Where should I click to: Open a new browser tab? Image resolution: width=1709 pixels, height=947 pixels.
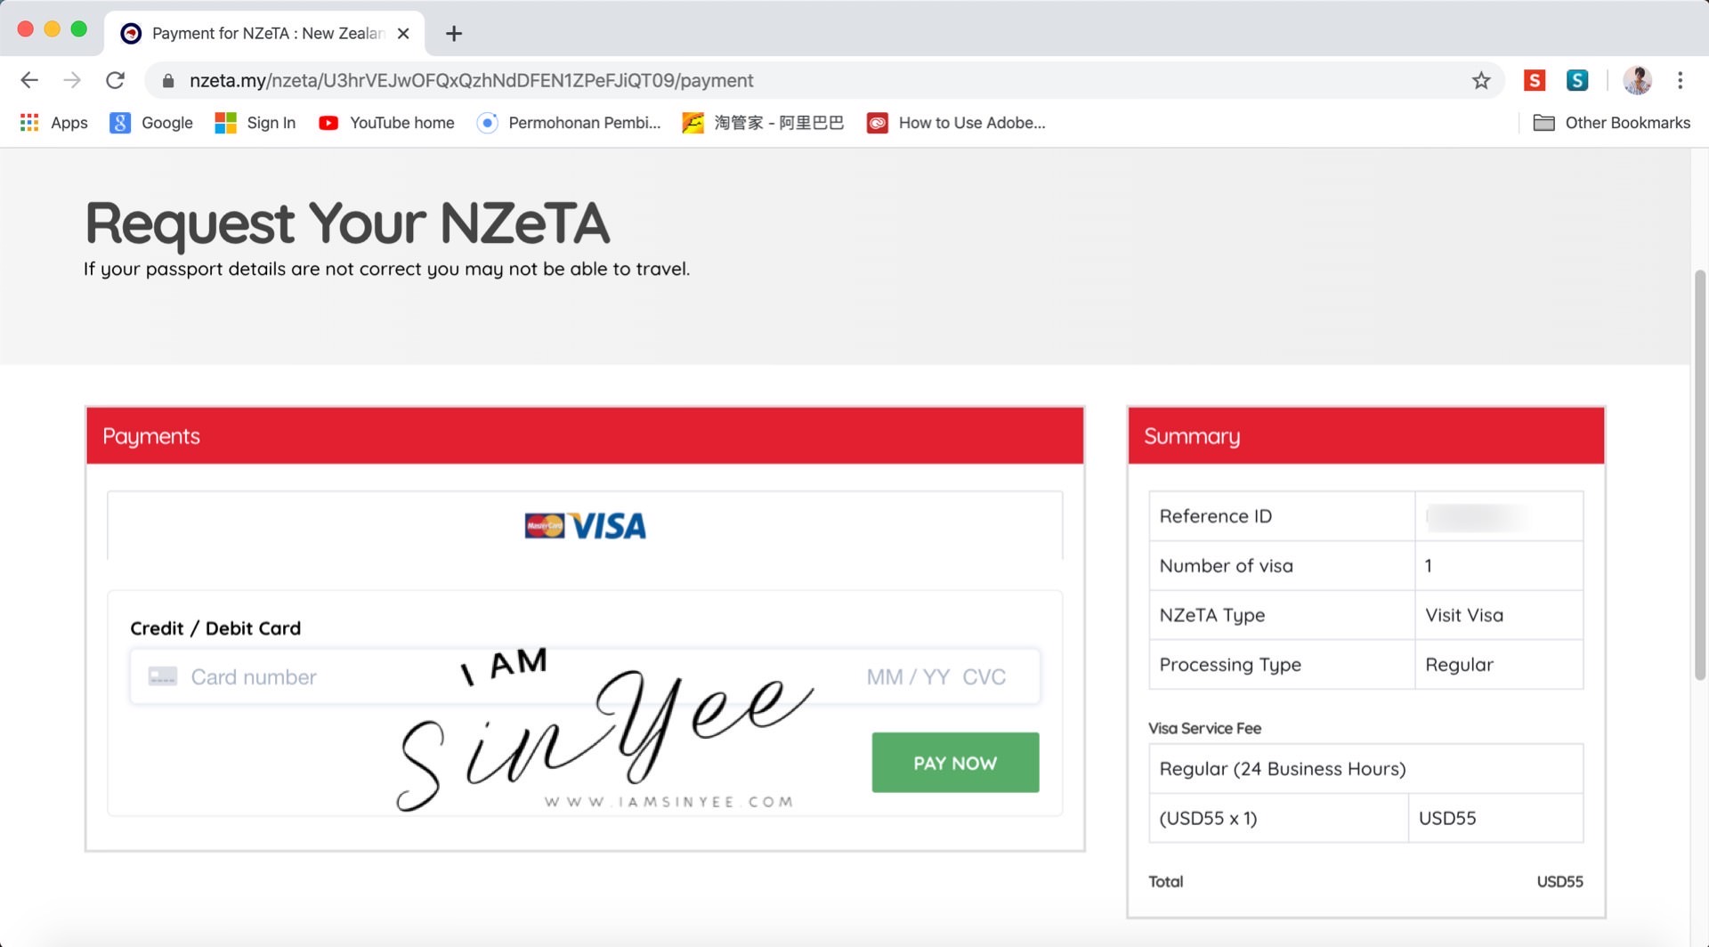[454, 34]
